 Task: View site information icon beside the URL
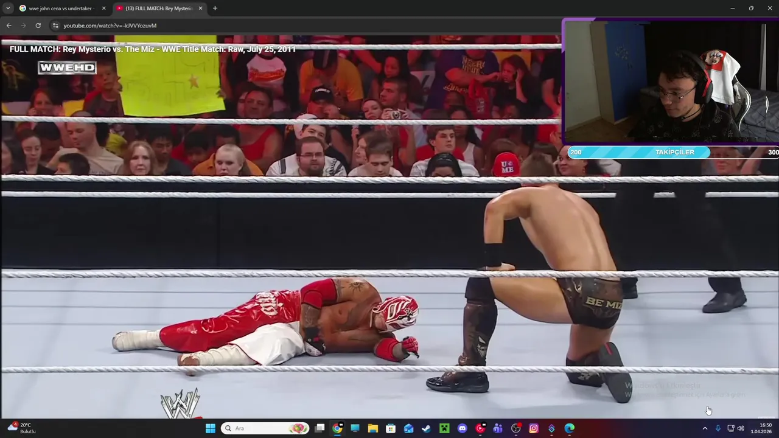[x=55, y=26]
